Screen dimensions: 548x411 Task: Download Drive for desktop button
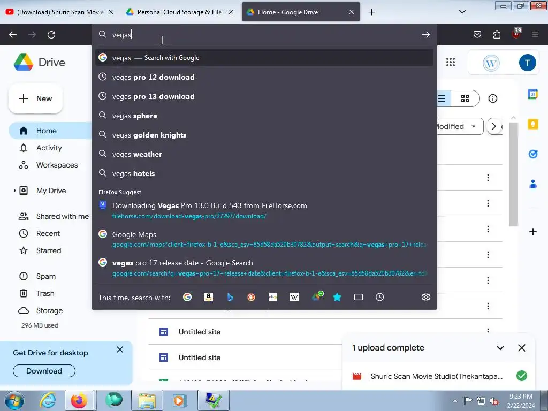pyautogui.click(x=44, y=371)
